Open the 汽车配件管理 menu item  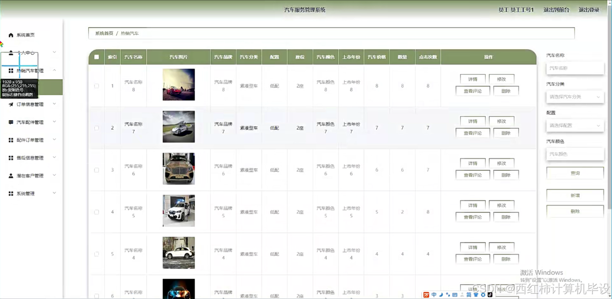coord(31,122)
